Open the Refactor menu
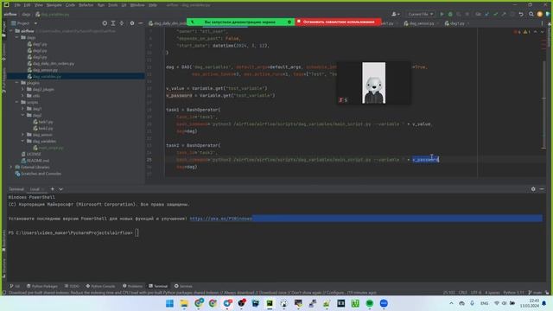The image size is (553, 311). 86,5
